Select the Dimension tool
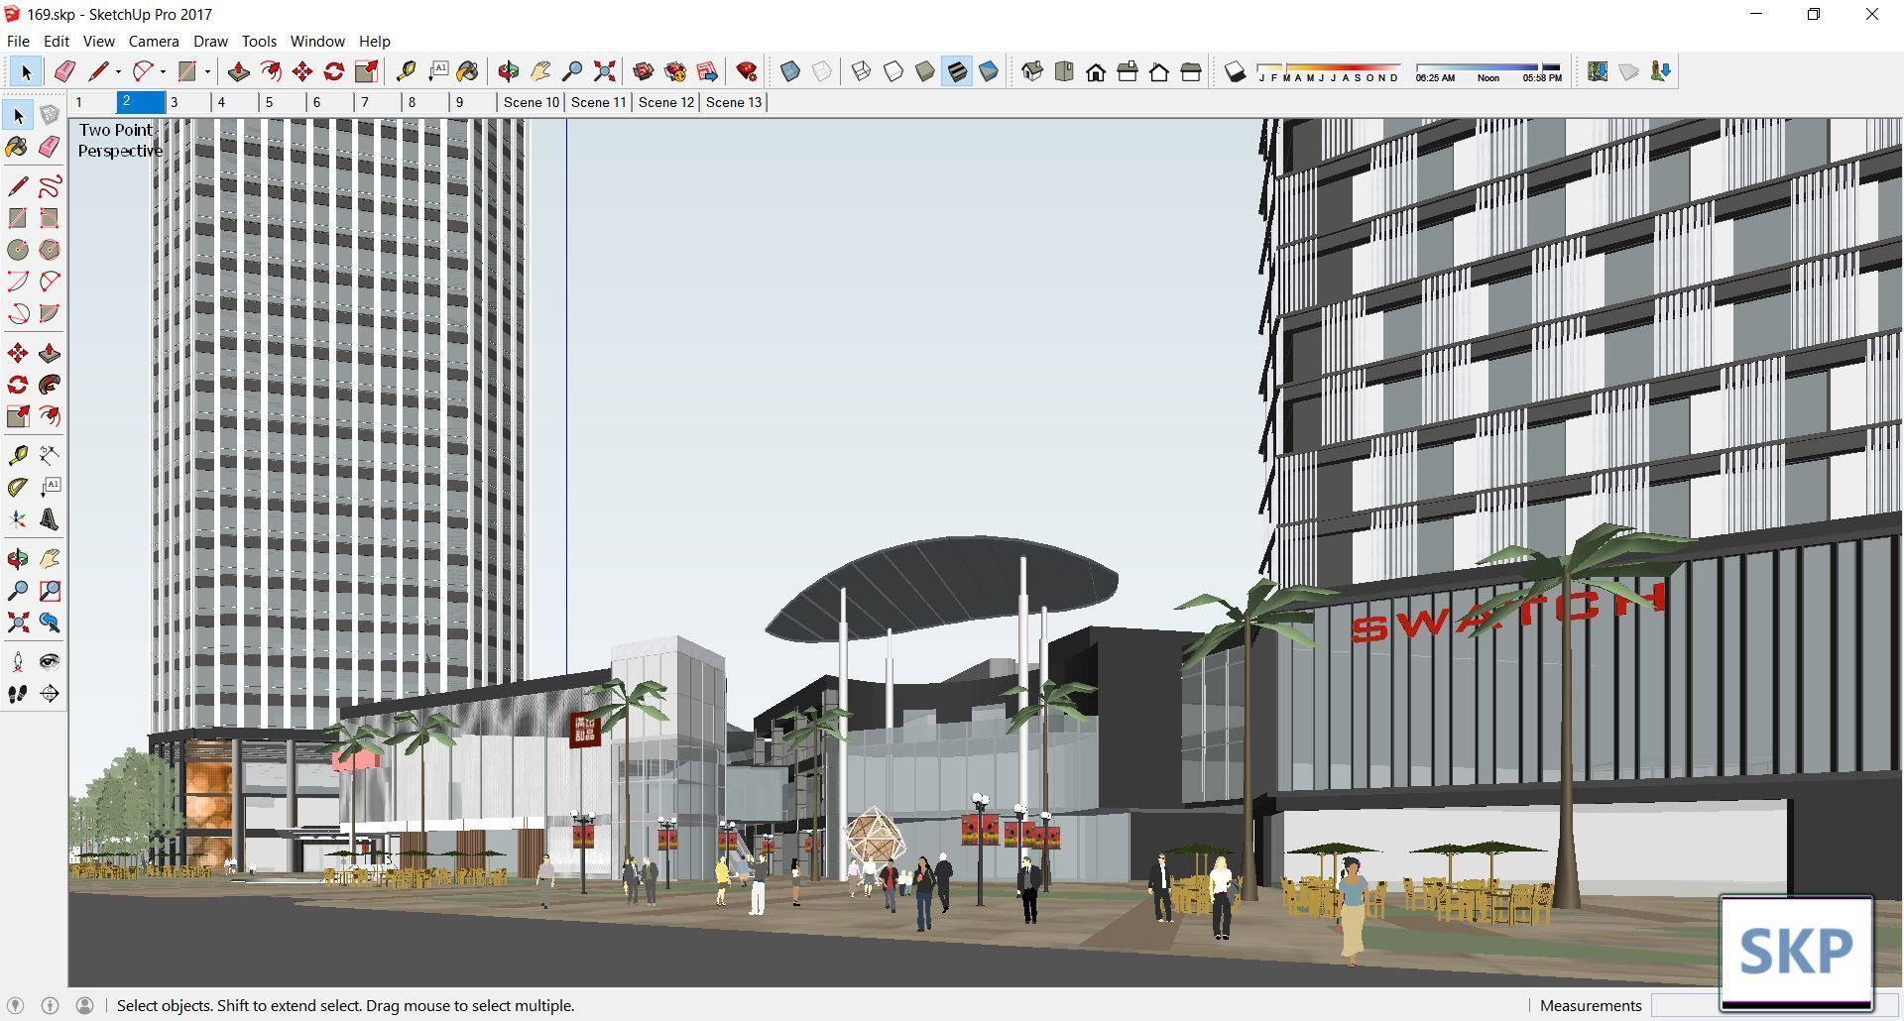The image size is (1904, 1021). pos(50,455)
